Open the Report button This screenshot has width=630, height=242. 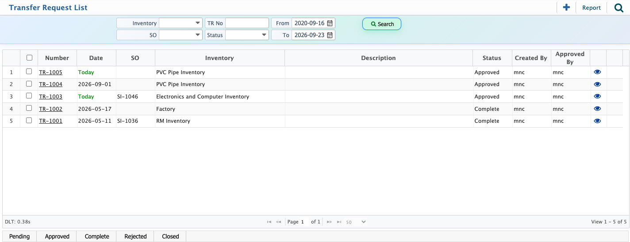coord(591,8)
